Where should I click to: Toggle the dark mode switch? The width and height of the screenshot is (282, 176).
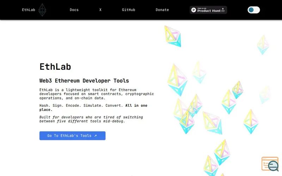(x=253, y=10)
